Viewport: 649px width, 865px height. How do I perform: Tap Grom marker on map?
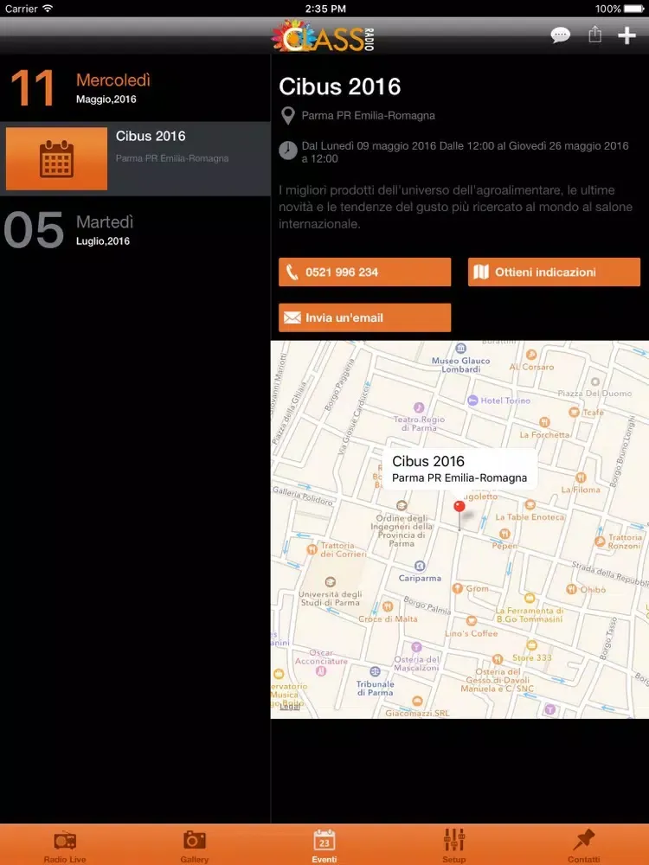(x=458, y=588)
